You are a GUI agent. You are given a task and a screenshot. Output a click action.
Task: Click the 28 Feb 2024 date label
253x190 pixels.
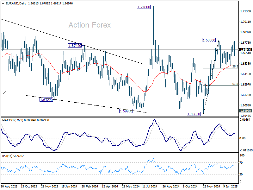pyautogui.click(x=90, y=186)
